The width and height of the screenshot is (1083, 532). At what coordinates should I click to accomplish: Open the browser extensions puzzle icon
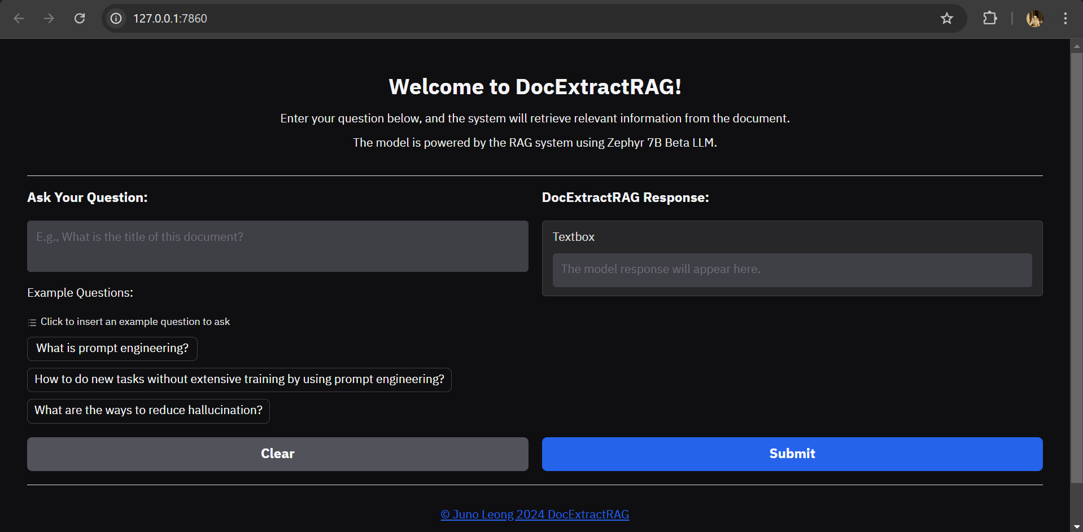[990, 19]
